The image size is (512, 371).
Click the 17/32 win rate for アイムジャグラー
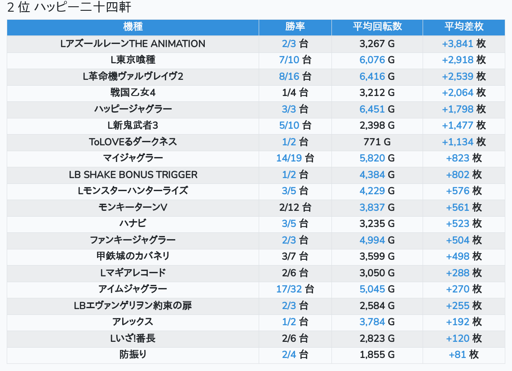tap(288, 289)
